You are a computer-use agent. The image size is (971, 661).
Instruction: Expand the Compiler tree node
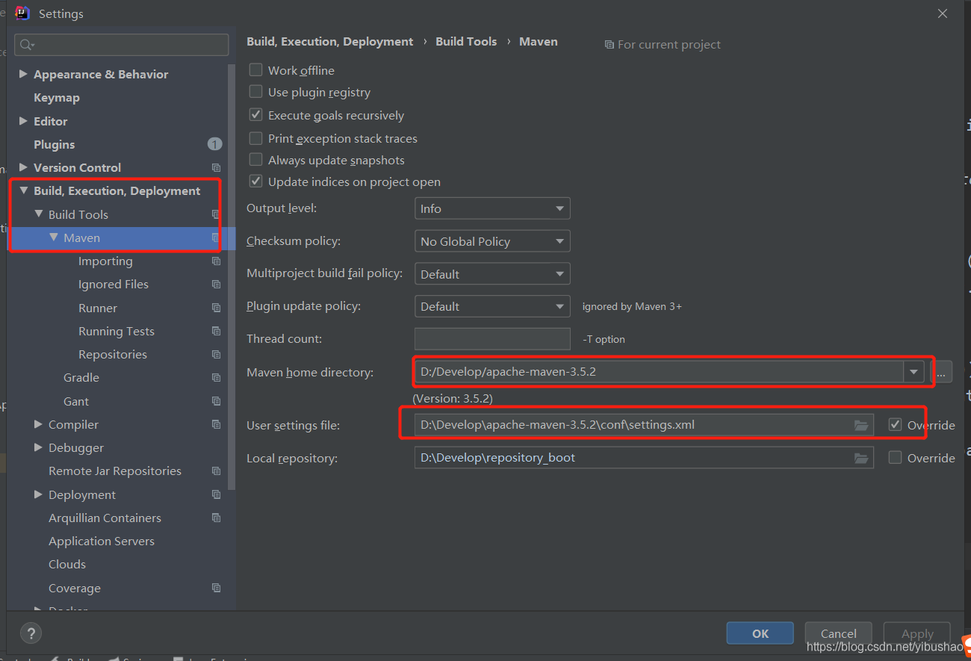pyautogui.click(x=38, y=424)
